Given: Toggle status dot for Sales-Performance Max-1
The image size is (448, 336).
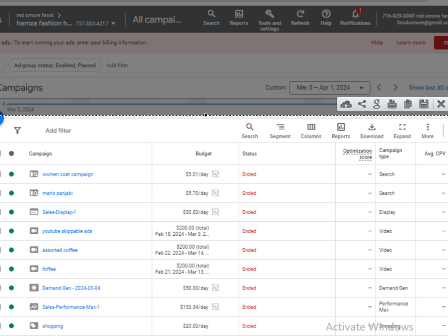Looking at the screenshot, I should pyautogui.click(x=12, y=307).
